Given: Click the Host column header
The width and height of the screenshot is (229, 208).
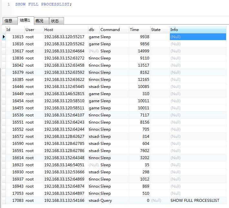Looking at the screenshot, I should [66, 30].
